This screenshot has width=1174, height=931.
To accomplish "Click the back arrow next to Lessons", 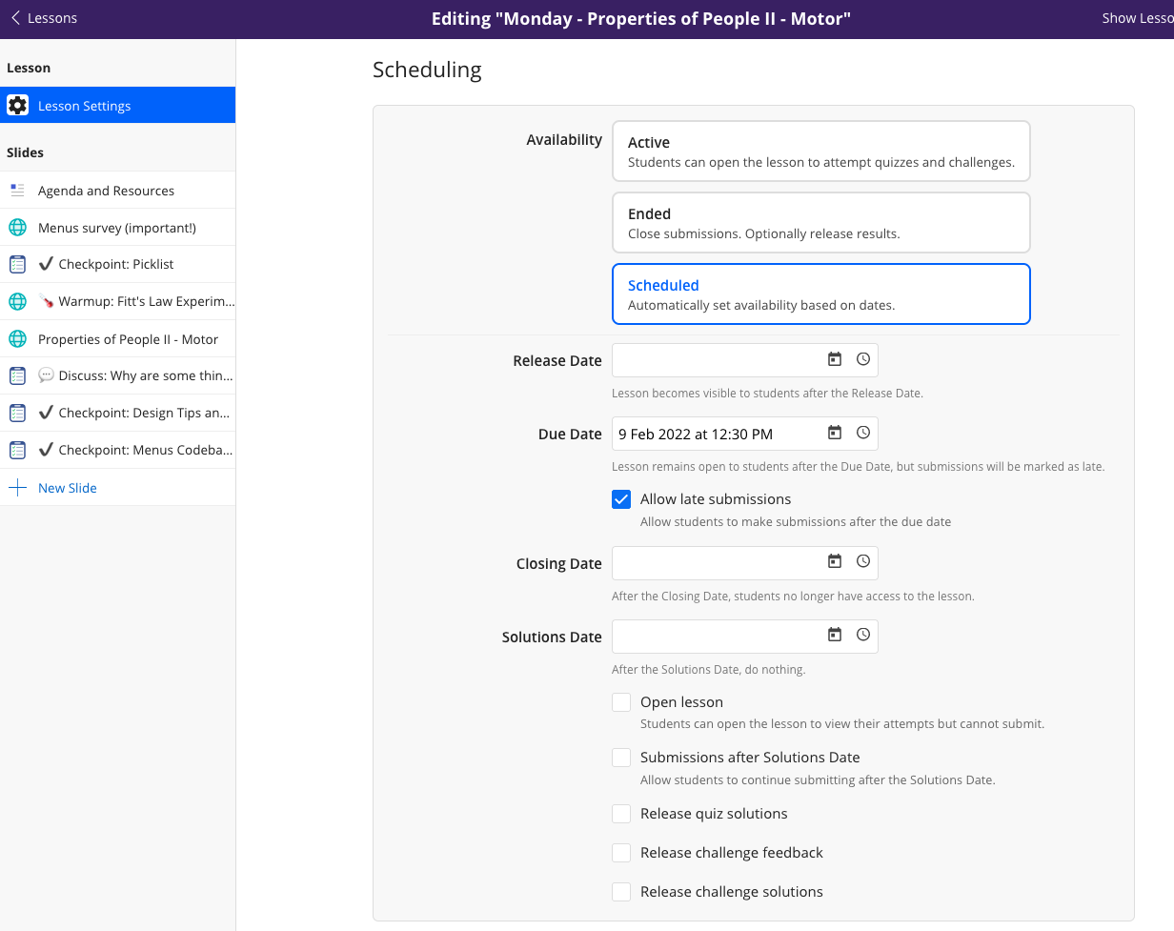I will [x=15, y=17].
